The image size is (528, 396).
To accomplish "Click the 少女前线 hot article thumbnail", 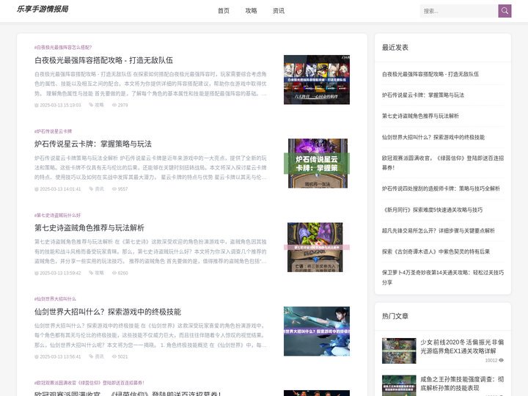I will pos(399,351).
